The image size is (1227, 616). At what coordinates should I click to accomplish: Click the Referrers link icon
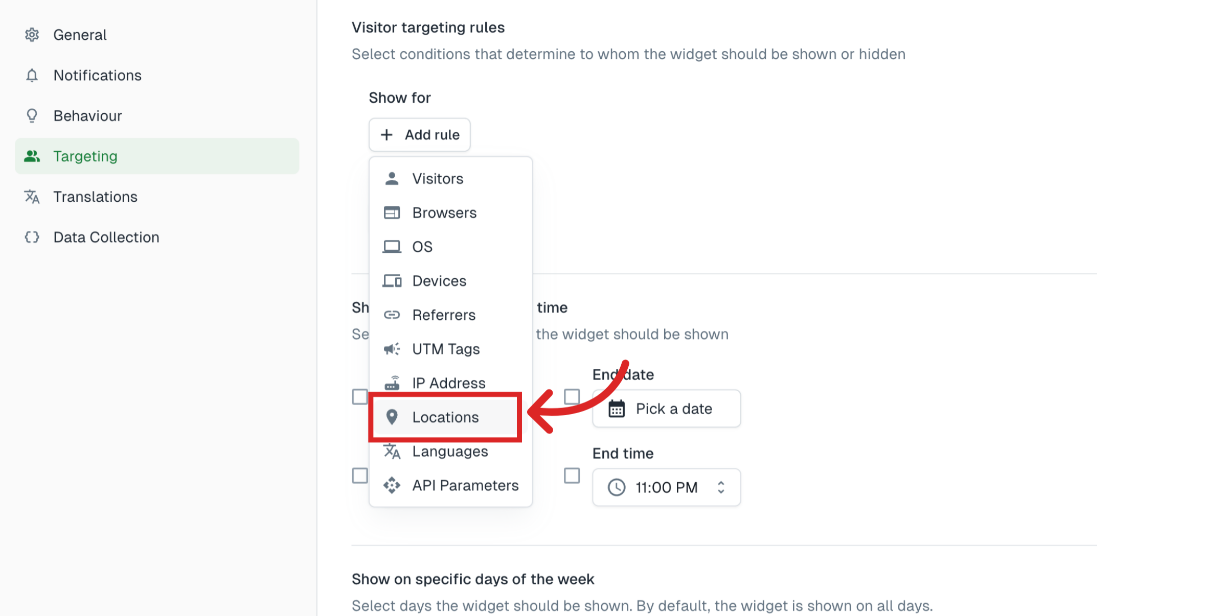point(392,315)
